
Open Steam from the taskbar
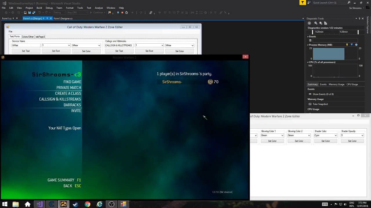(x=75, y=204)
